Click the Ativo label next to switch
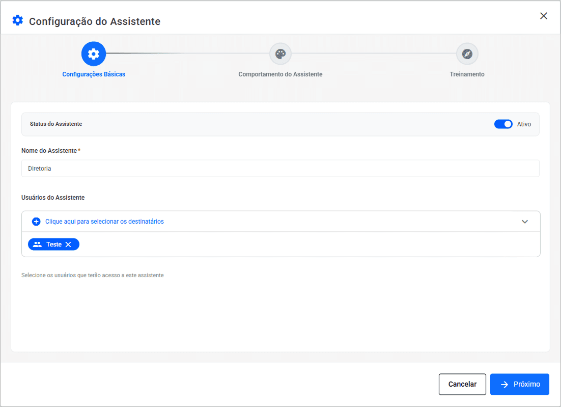The width and height of the screenshot is (561, 407). pos(524,124)
